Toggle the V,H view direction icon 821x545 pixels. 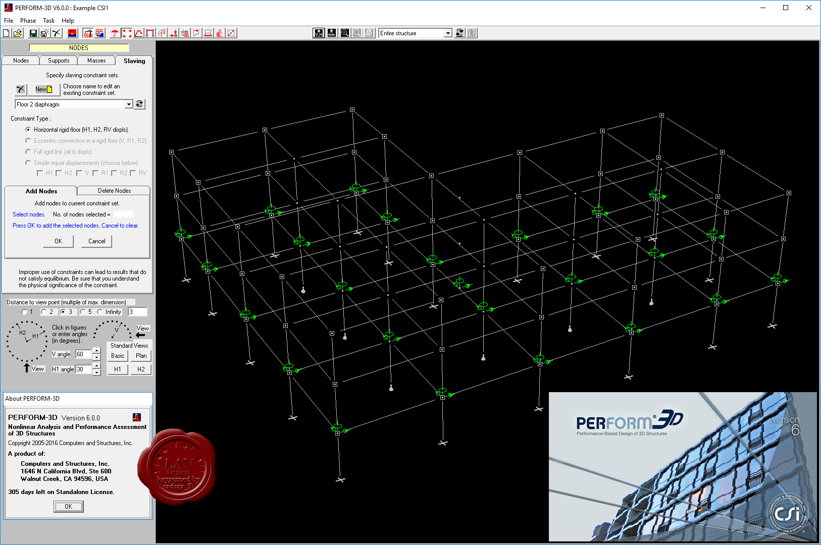tap(319, 33)
